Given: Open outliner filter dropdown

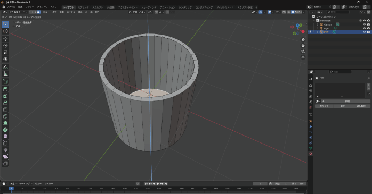Looking at the screenshot, I should 362,12.
